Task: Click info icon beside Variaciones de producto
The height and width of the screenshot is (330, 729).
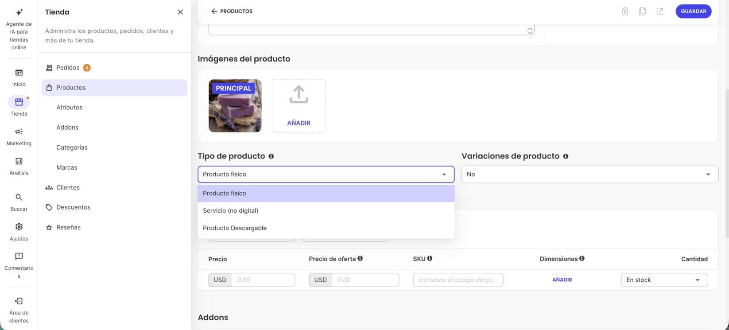Action: (x=566, y=156)
